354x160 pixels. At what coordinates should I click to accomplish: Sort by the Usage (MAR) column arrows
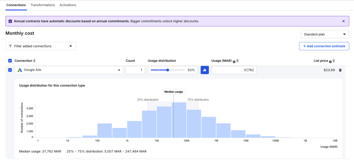point(237,61)
